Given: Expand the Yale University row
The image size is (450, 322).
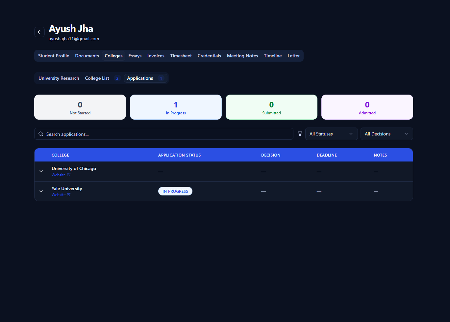Looking at the screenshot, I should (41, 191).
